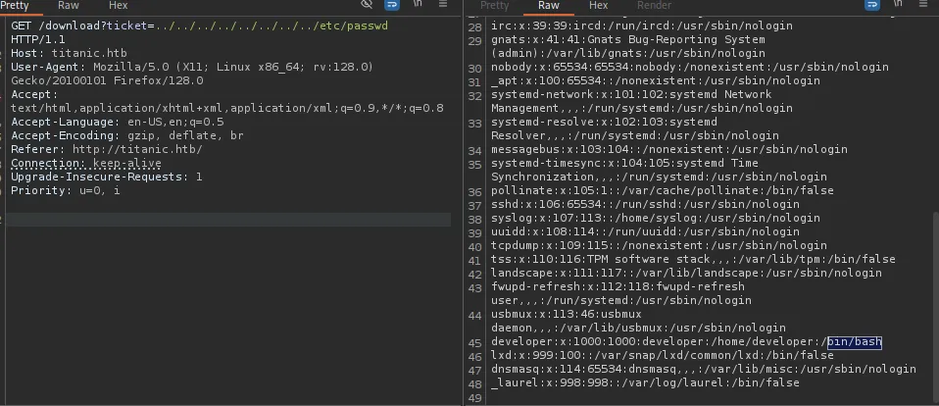The height and width of the screenshot is (406, 939).
Task: Click the fwupd-refresh:x:112:118 response line
Action: [621, 293]
